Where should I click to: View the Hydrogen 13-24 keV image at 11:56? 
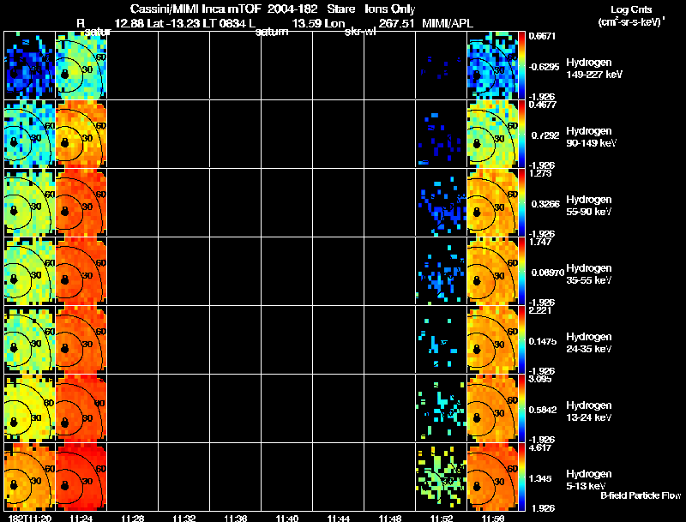(492, 408)
